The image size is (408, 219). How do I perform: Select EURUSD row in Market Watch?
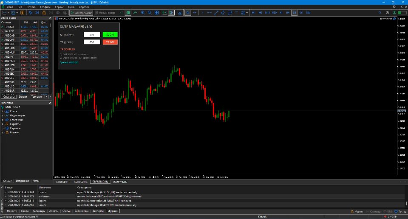(x=25, y=27)
